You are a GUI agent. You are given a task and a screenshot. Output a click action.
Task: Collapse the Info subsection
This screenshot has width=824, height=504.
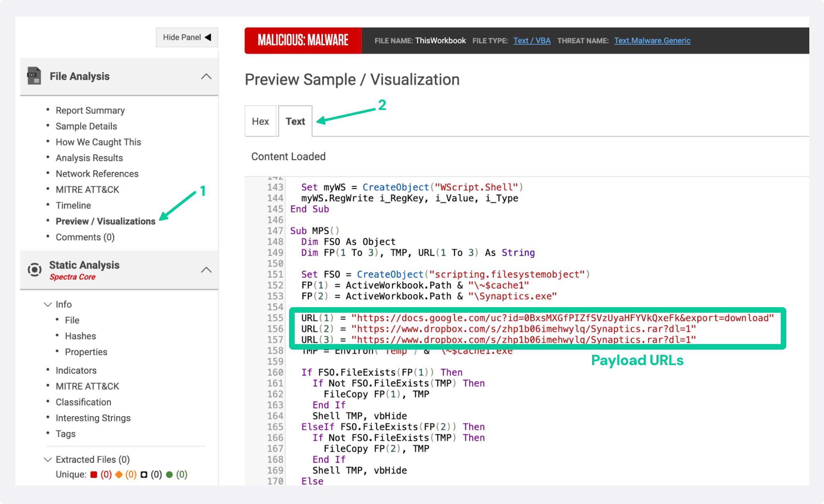pyautogui.click(x=48, y=304)
